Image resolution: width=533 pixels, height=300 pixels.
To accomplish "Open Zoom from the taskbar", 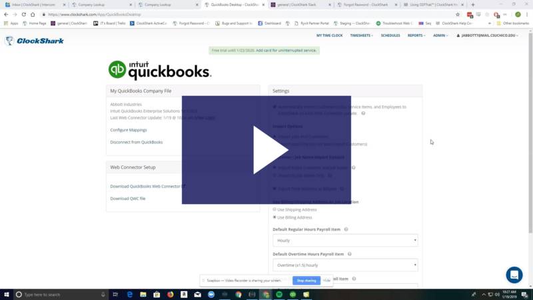I will click(x=211, y=295).
